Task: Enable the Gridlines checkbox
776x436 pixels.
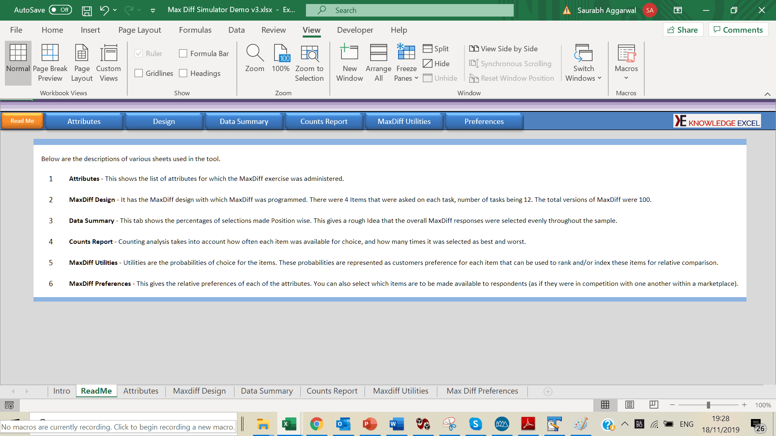Action: 139,73
